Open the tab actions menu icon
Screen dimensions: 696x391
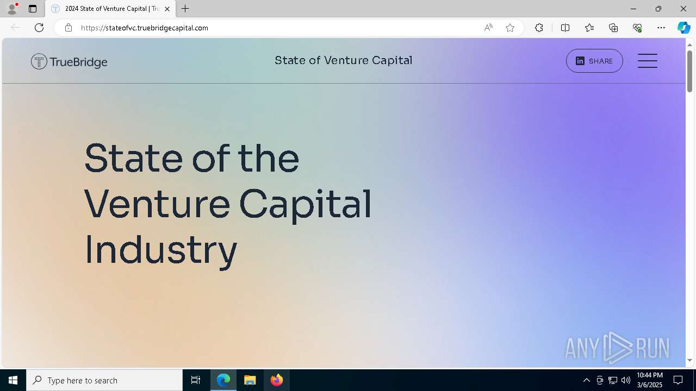[33, 9]
